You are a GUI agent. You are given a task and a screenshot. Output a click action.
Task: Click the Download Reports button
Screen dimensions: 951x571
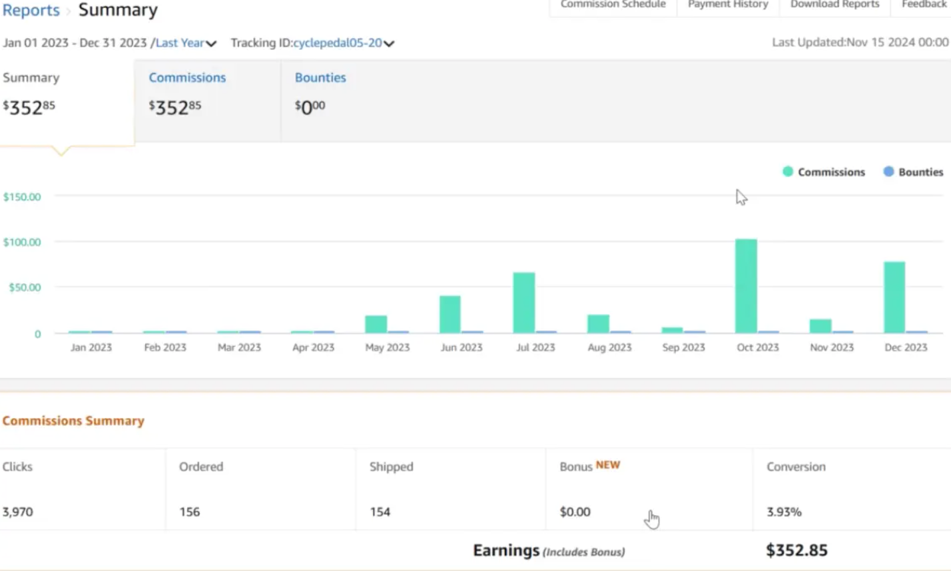tap(834, 5)
